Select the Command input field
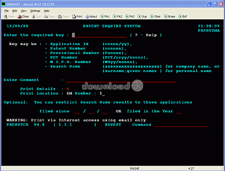Screen dimensions: 225x171 (x=181, y=125)
